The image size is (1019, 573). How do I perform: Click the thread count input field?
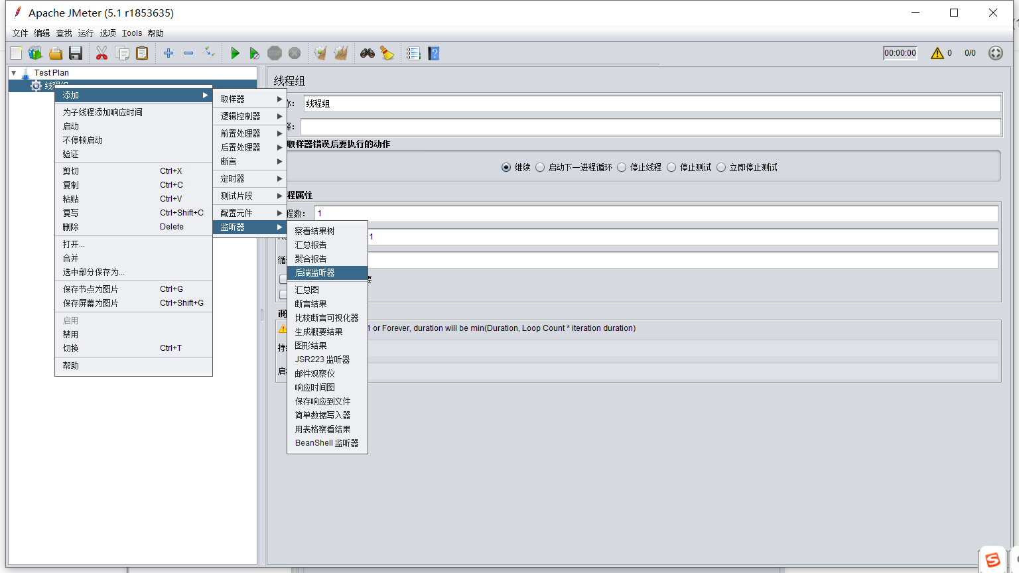[x=656, y=214]
